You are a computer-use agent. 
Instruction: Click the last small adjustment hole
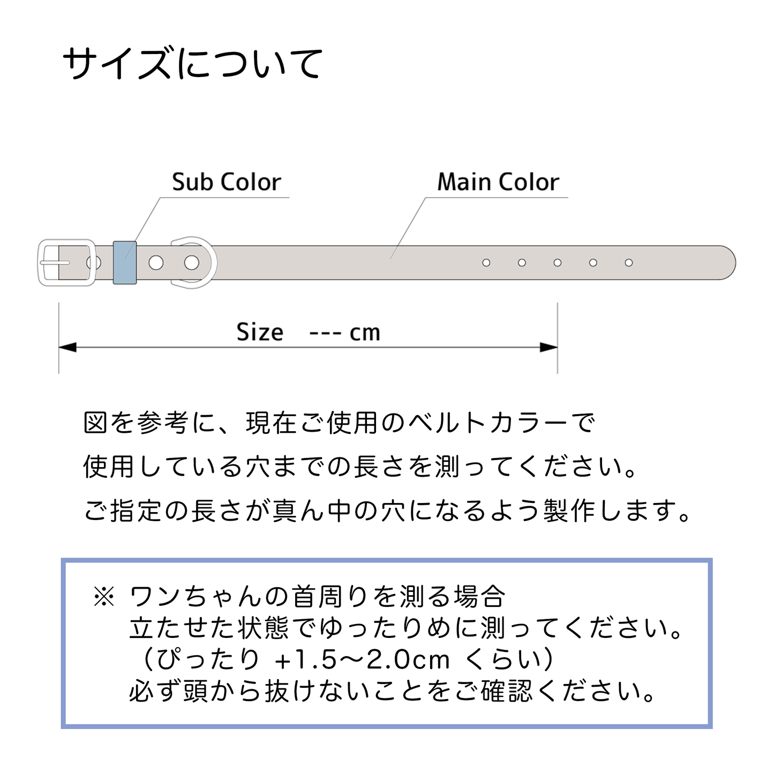[629, 262]
